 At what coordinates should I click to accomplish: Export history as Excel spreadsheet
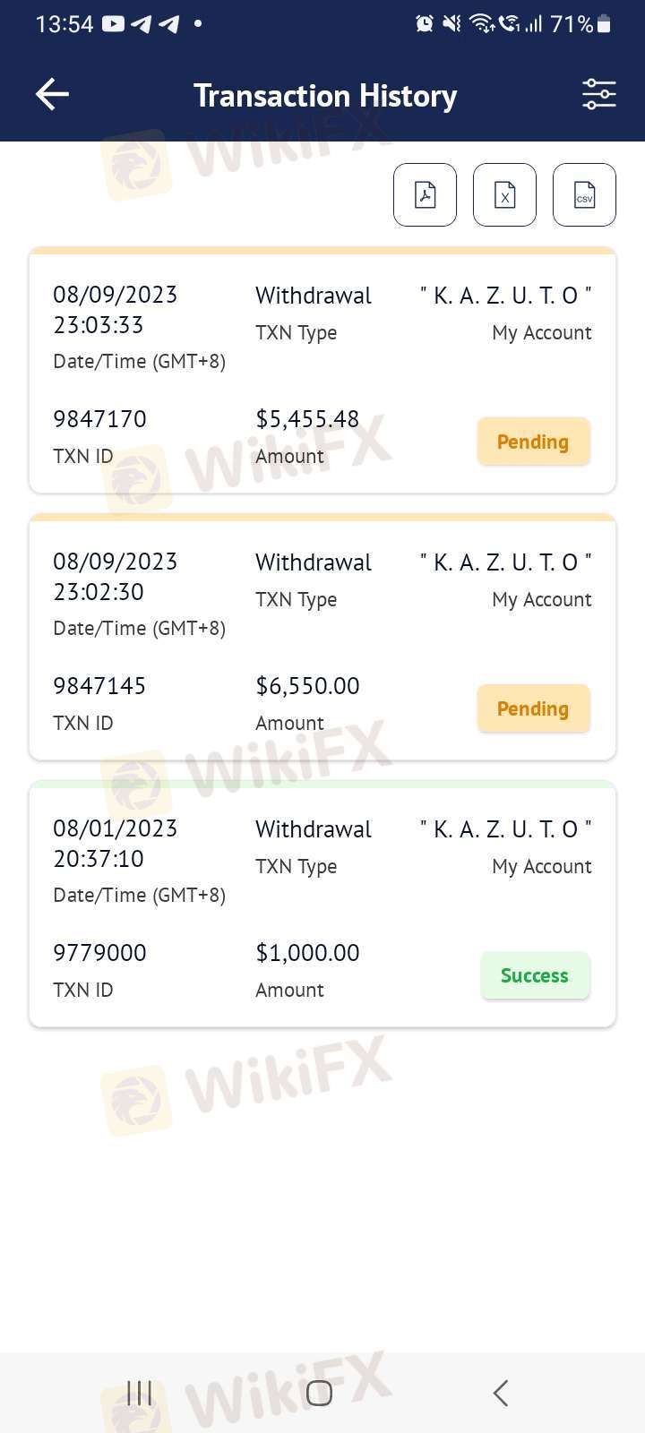coord(504,194)
